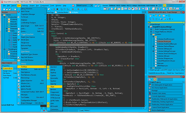Click Stack Traces icon in View menu
The width and height of the screenshot is (186, 113).
point(19,11)
